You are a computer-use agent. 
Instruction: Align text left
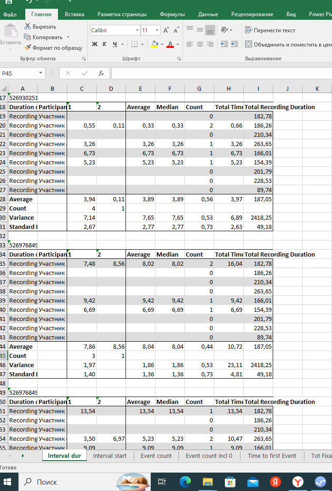pyautogui.click(x=190, y=44)
